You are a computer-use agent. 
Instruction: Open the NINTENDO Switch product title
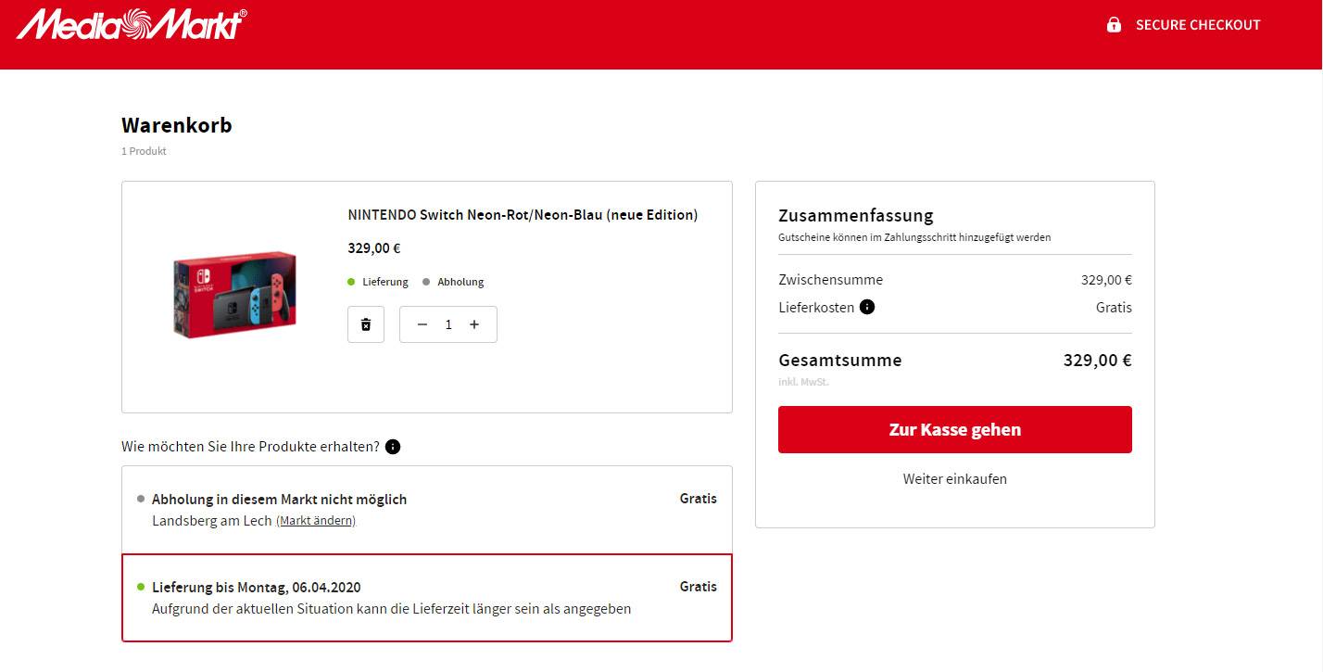[x=523, y=215]
